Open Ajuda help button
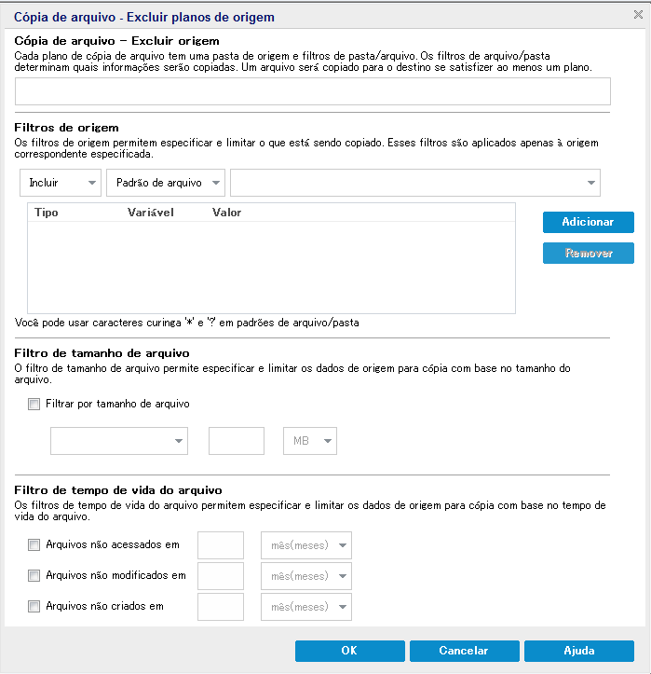The image size is (651, 674). click(x=578, y=651)
